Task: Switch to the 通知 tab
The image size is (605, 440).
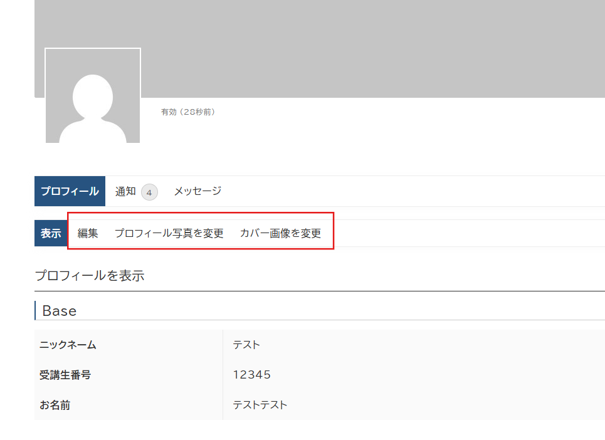Action: pos(125,191)
